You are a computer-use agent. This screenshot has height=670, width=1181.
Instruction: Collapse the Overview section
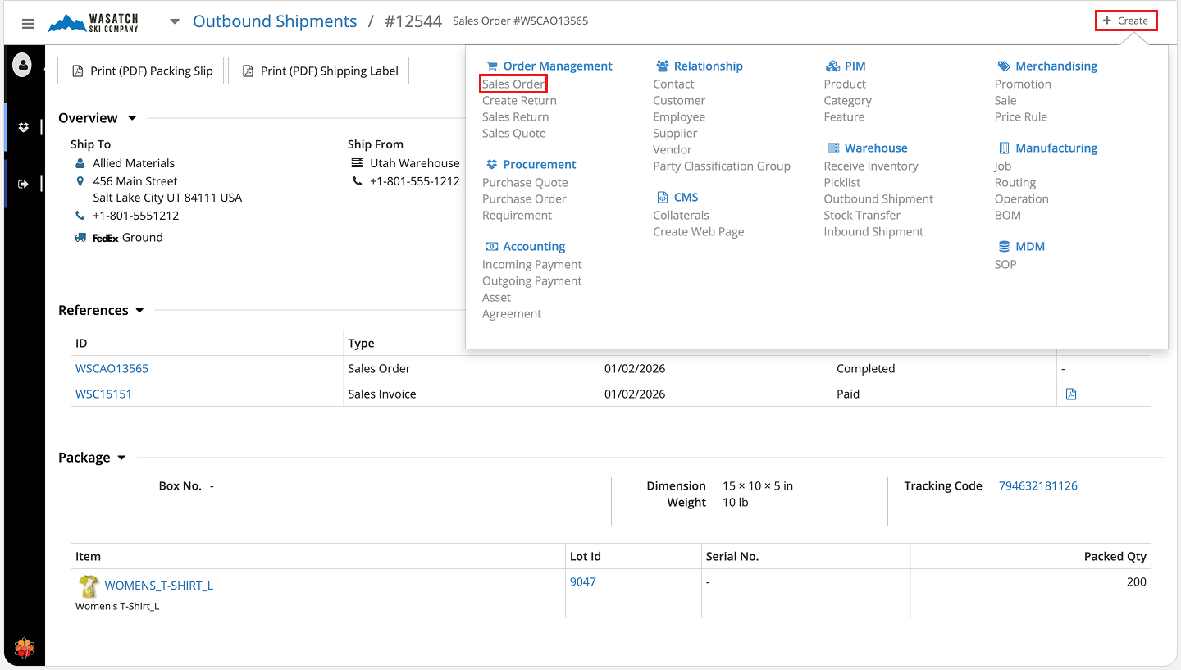tap(133, 119)
